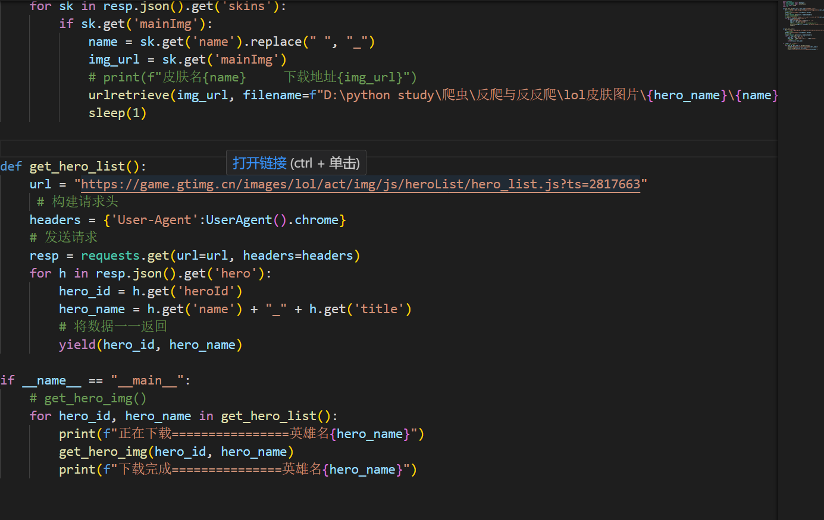Click the 'sleep(1)' statement
Image resolution: width=824 pixels, height=520 pixels.
coord(117,113)
